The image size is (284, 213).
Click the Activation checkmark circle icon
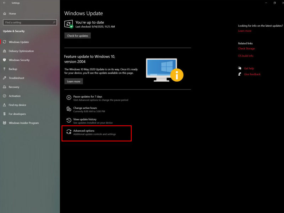coord(5,96)
